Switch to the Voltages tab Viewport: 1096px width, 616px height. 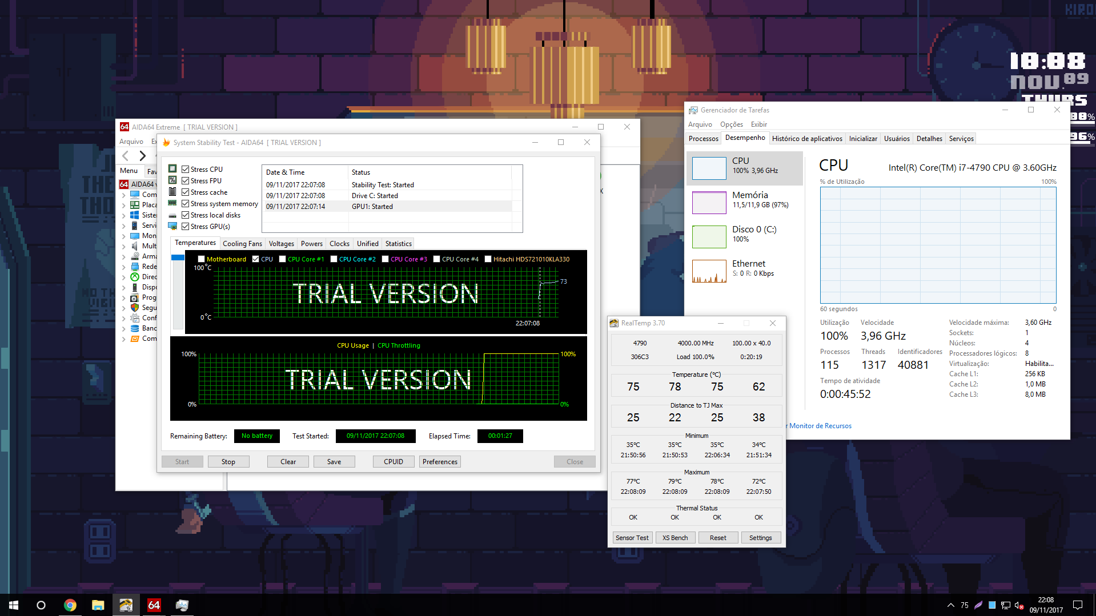click(x=281, y=243)
